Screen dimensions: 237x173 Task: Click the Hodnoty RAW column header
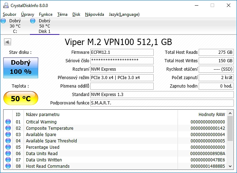(203, 115)
